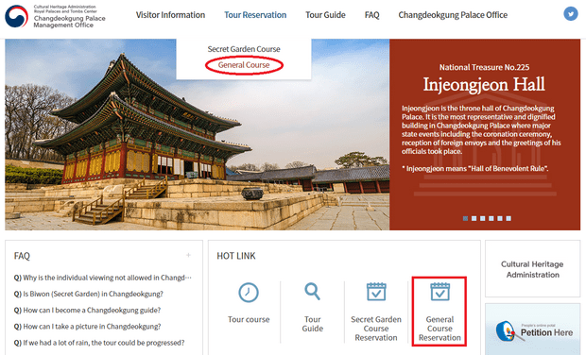This screenshot has width=586, height=355.
Task: Open the FAQ menu in navigation bar
Action: pos(371,15)
